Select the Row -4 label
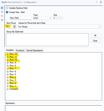Screen dimensions: 104x111 (x=13, y=77)
